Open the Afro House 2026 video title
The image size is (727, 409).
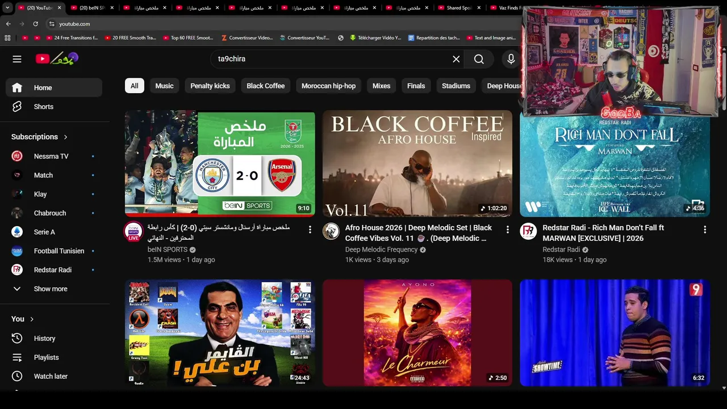tap(419, 233)
